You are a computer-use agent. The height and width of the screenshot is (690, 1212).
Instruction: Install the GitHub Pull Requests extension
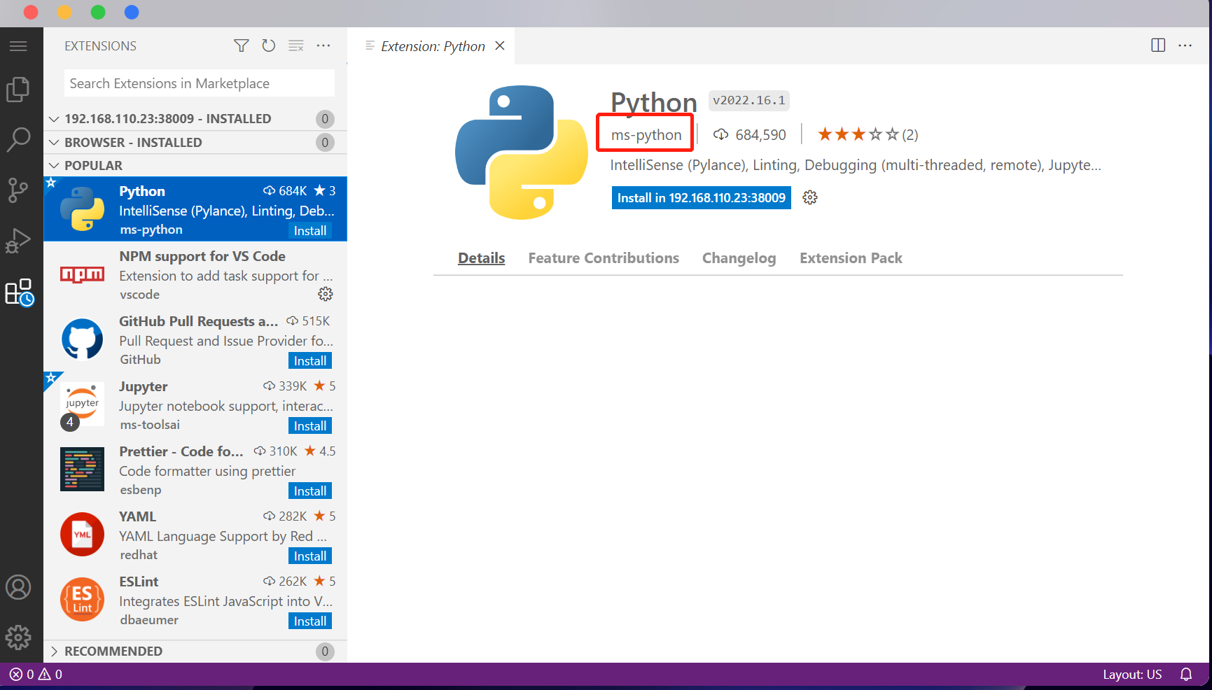(x=310, y=361)
